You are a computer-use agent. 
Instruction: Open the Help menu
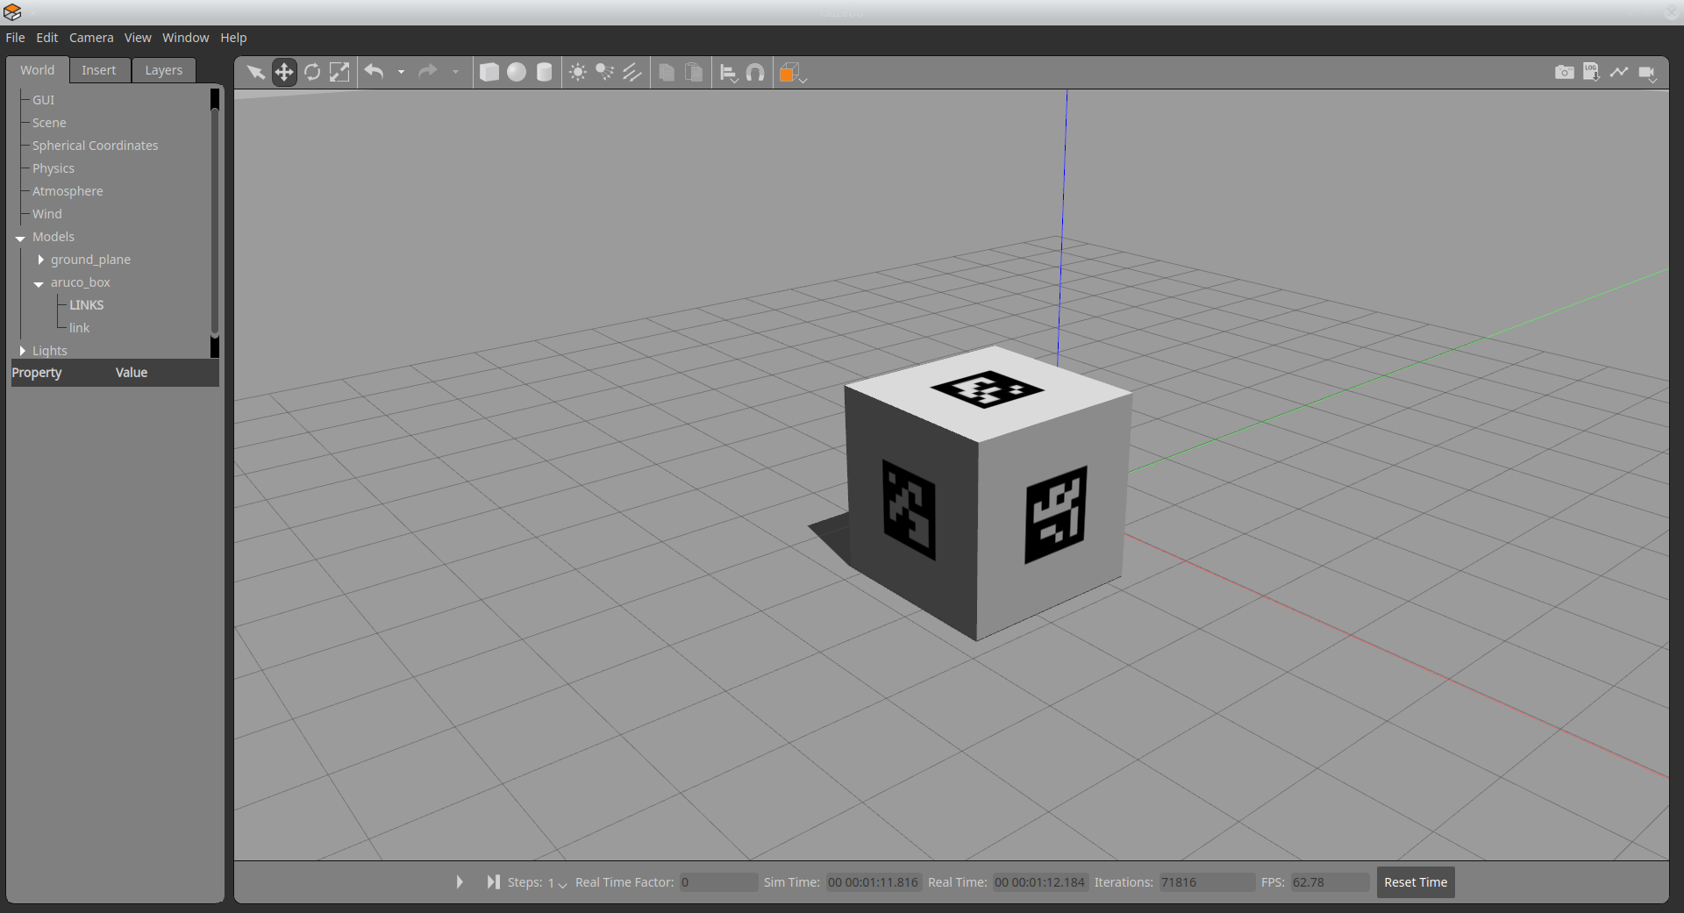(233, 38)
